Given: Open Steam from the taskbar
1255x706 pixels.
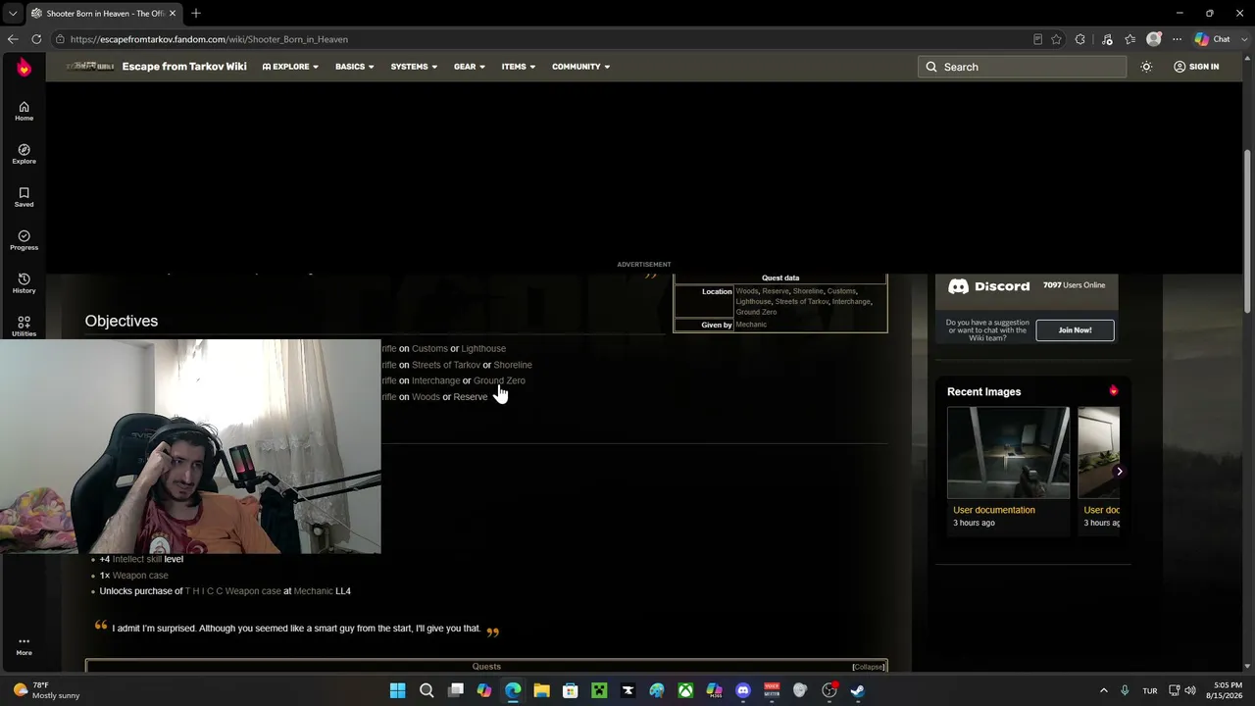Looking at the screenshot, I should pos(858,690).
